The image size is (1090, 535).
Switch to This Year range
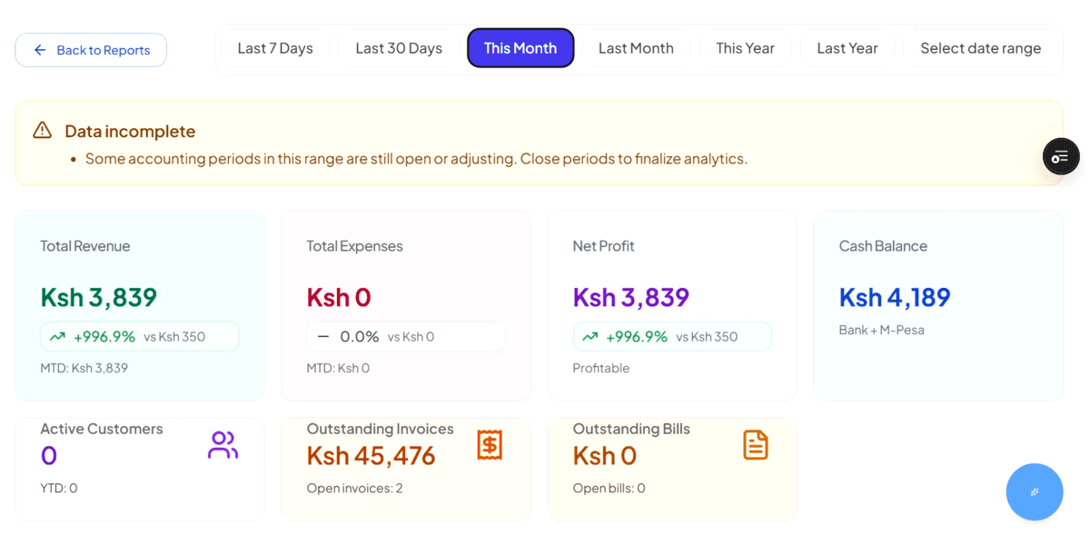click(745, 49)
